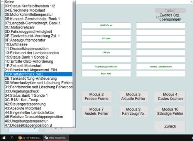Open Modus 2 Freeze Frame
This screenshot has height=141, width=193.
point(96,96)
